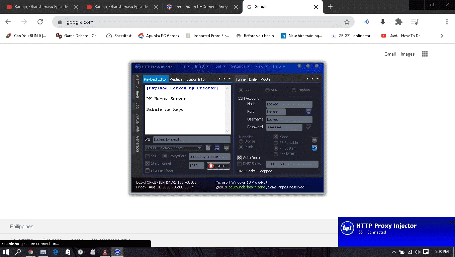Switch to the Status Info tab
Screen dimensions: 455x257
[195, 79]
